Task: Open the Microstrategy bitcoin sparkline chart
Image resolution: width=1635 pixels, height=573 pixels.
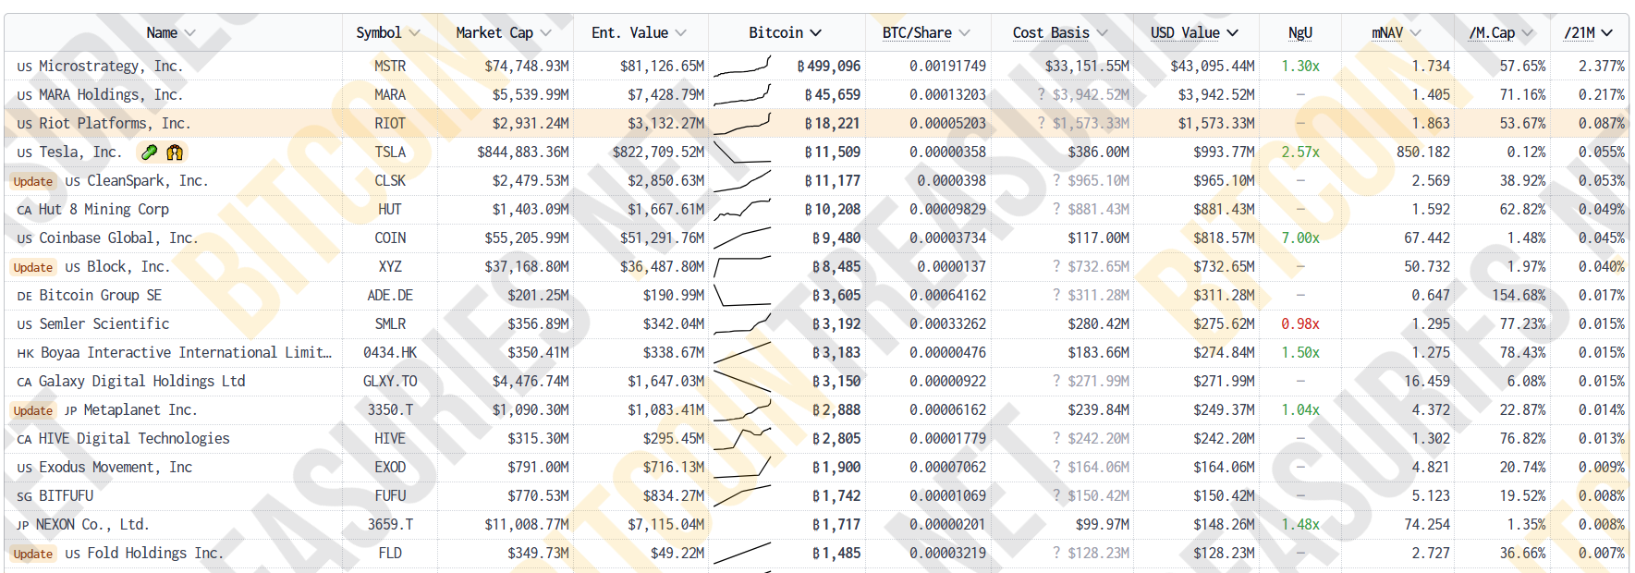Action: pos(742,66)
